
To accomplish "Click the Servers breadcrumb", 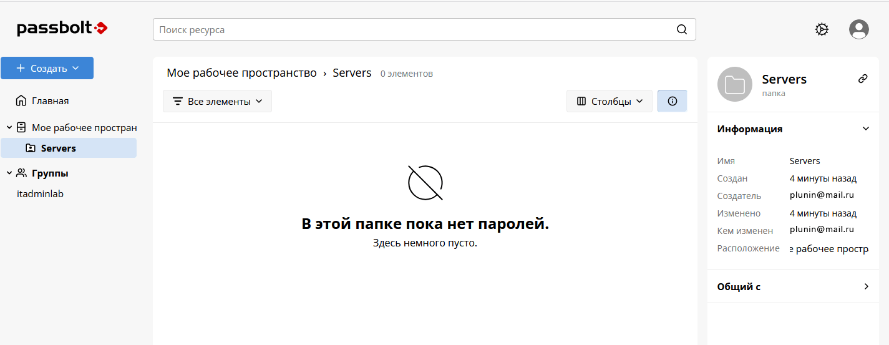I will pos(352,73).
